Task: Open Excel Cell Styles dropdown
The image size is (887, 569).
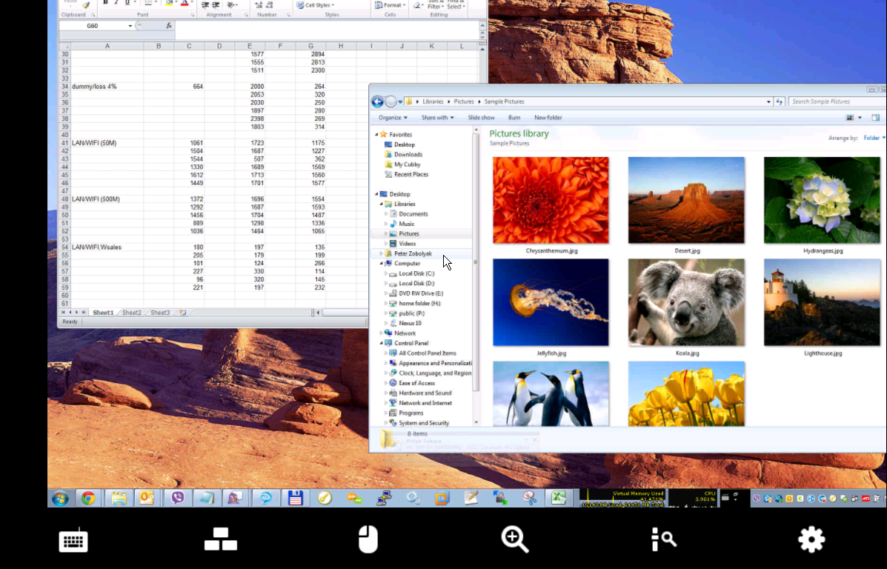Action: tap(316, 5)
